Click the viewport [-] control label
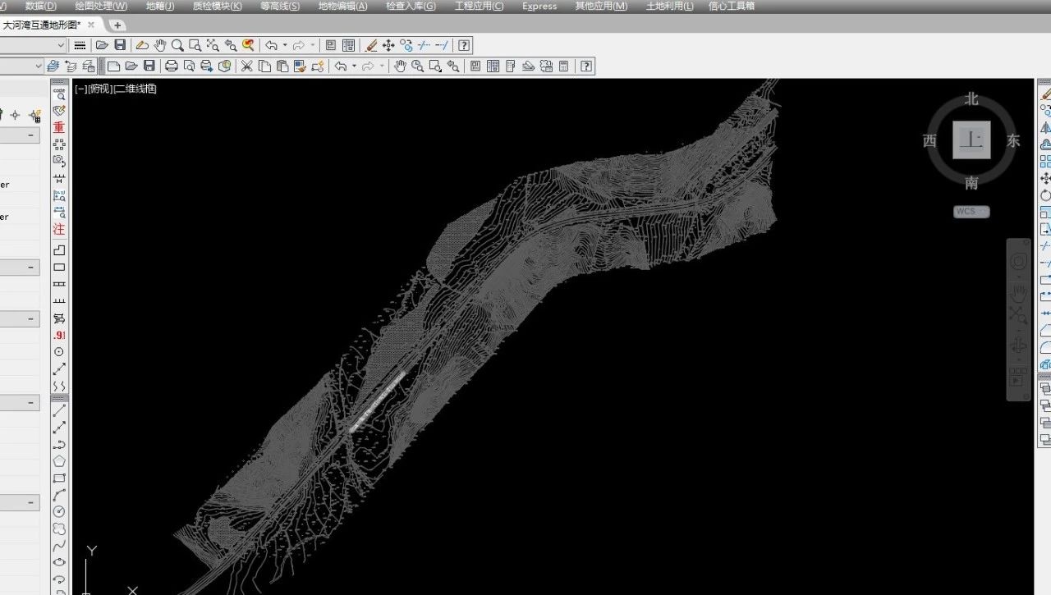The width and height of the screenshot is (1051, 595). [80, 89]
